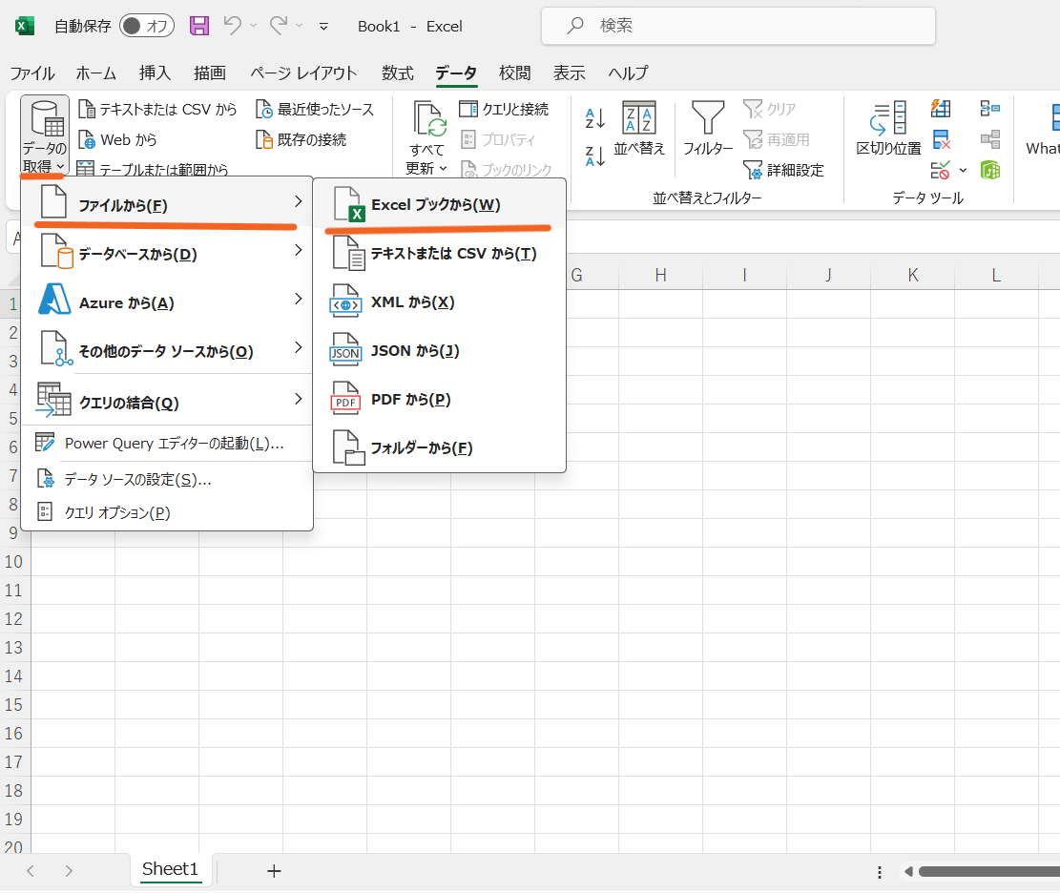
Task: Click the すべて更新 refresh icon
Action: coord(430,119)
